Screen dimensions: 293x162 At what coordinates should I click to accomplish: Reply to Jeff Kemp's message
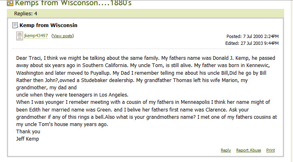pos(226,150)
